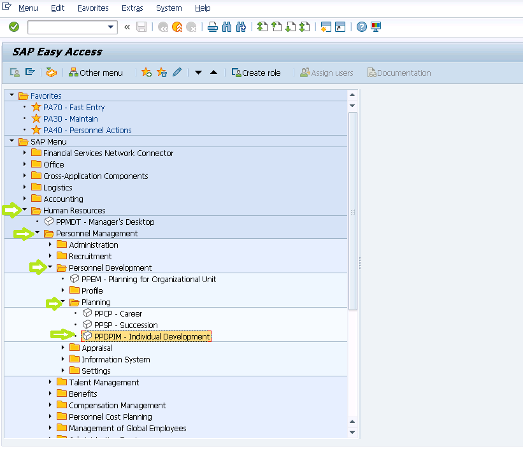523x449 pixels.
Task: Click the Assign users button
Action: [327, 73]
